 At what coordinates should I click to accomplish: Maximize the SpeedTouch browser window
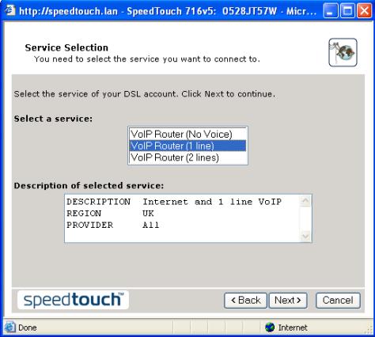(347, 11)
